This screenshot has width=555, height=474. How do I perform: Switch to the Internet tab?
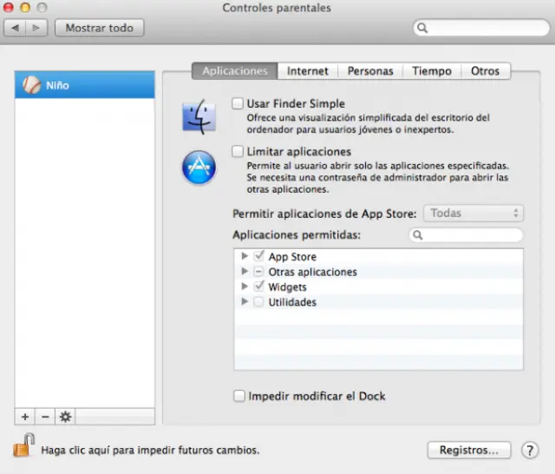click(x=308, y=71)
